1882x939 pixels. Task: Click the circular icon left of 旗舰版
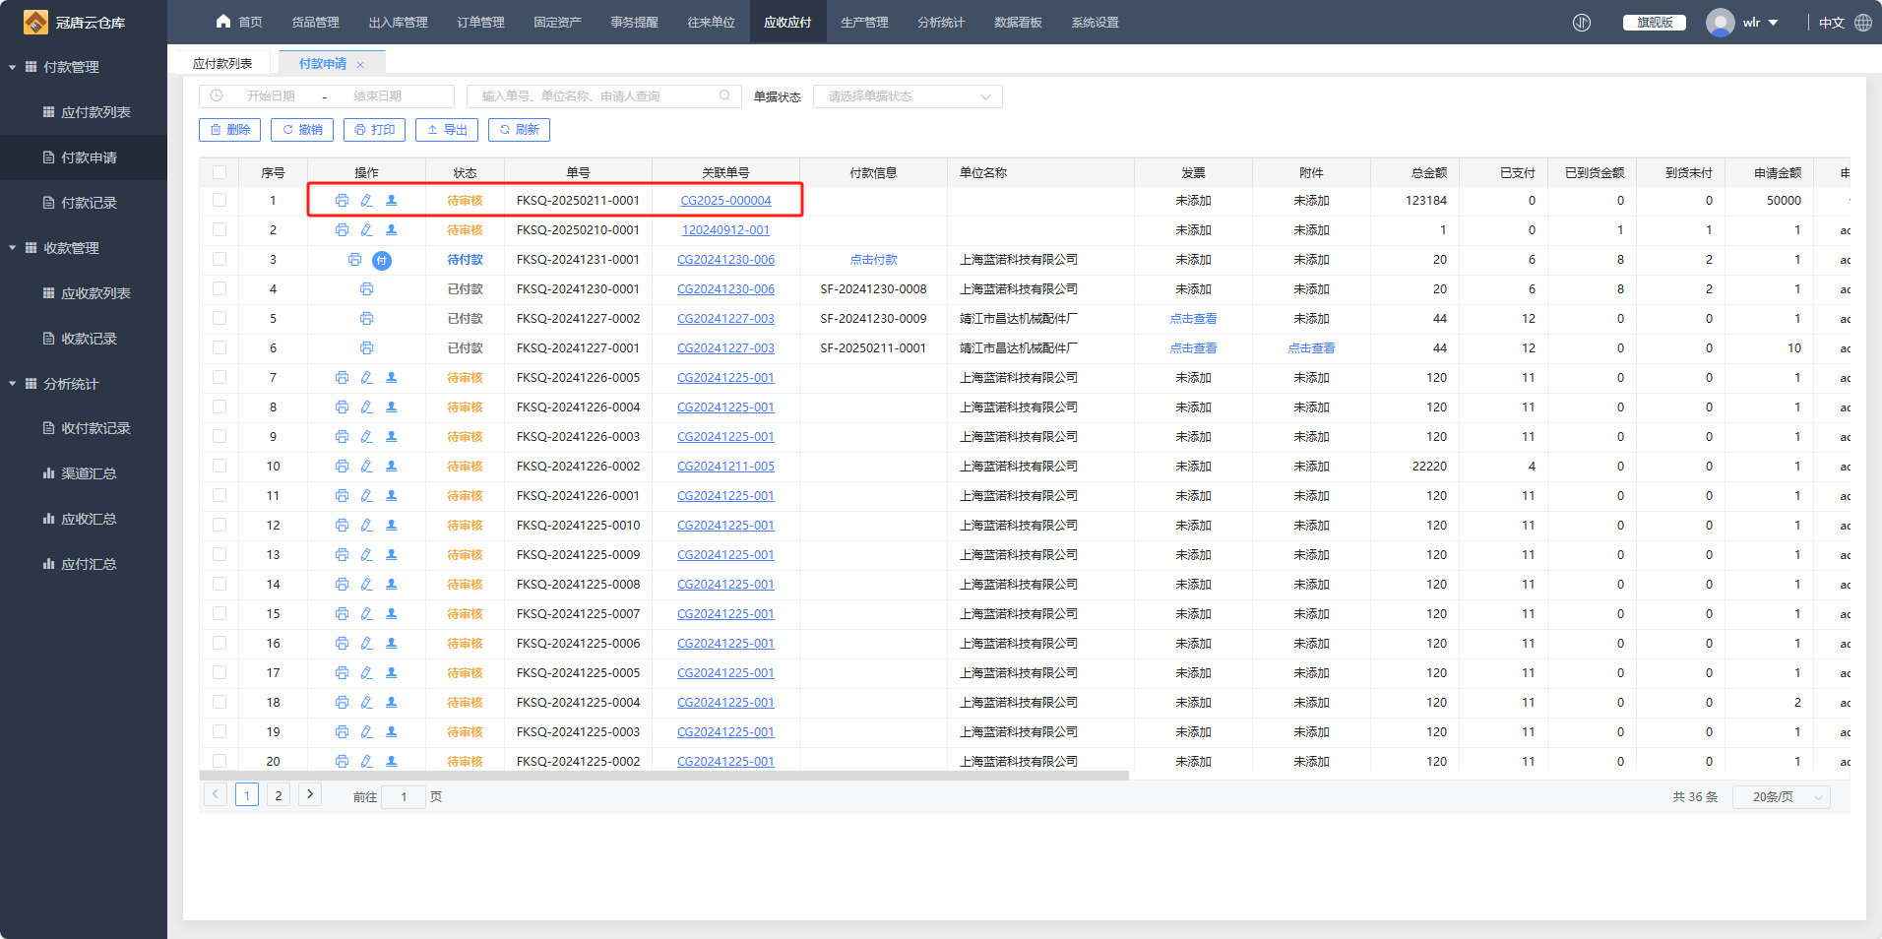point(1582,23)
